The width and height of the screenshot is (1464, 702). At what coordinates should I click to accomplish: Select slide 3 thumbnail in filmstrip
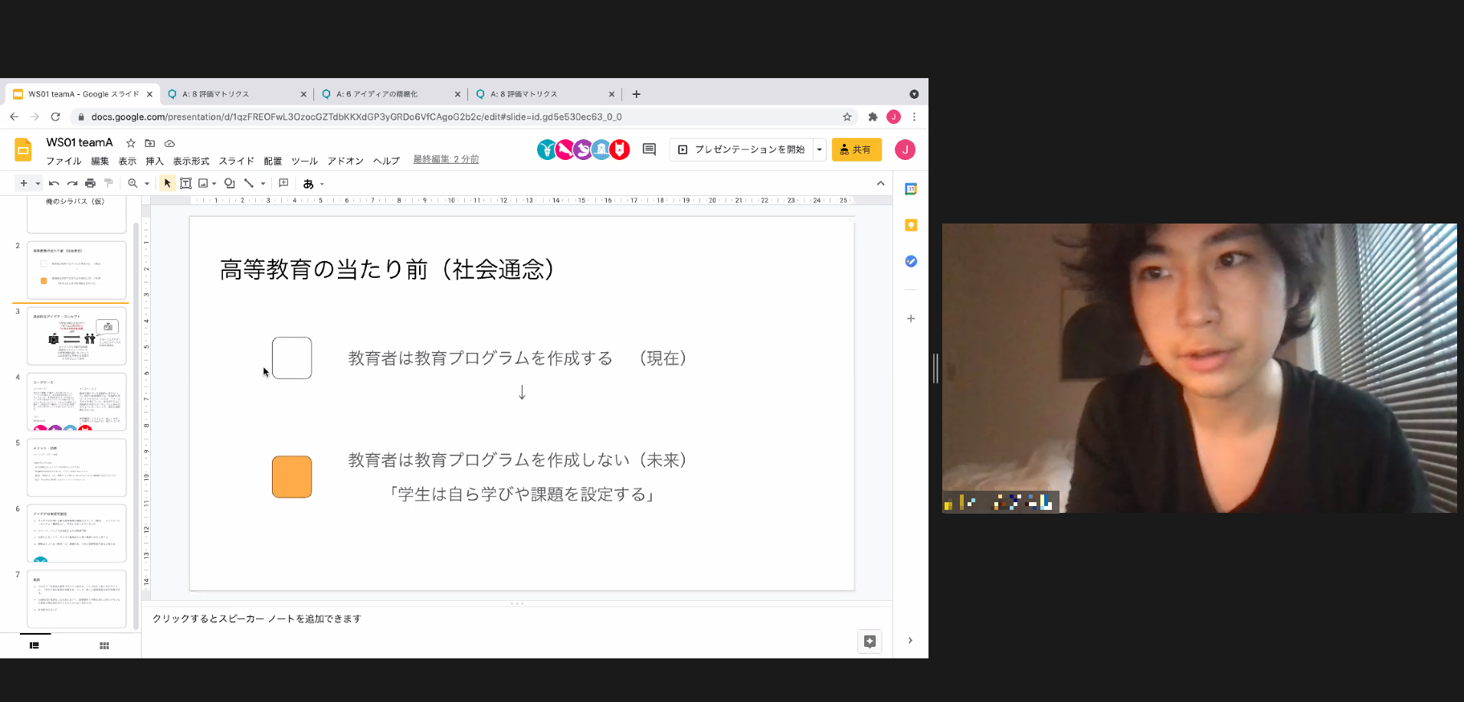tap(77, 336)
